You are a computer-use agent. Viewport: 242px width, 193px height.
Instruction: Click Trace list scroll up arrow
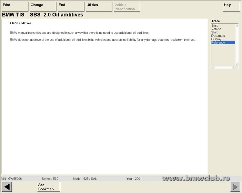237,25
